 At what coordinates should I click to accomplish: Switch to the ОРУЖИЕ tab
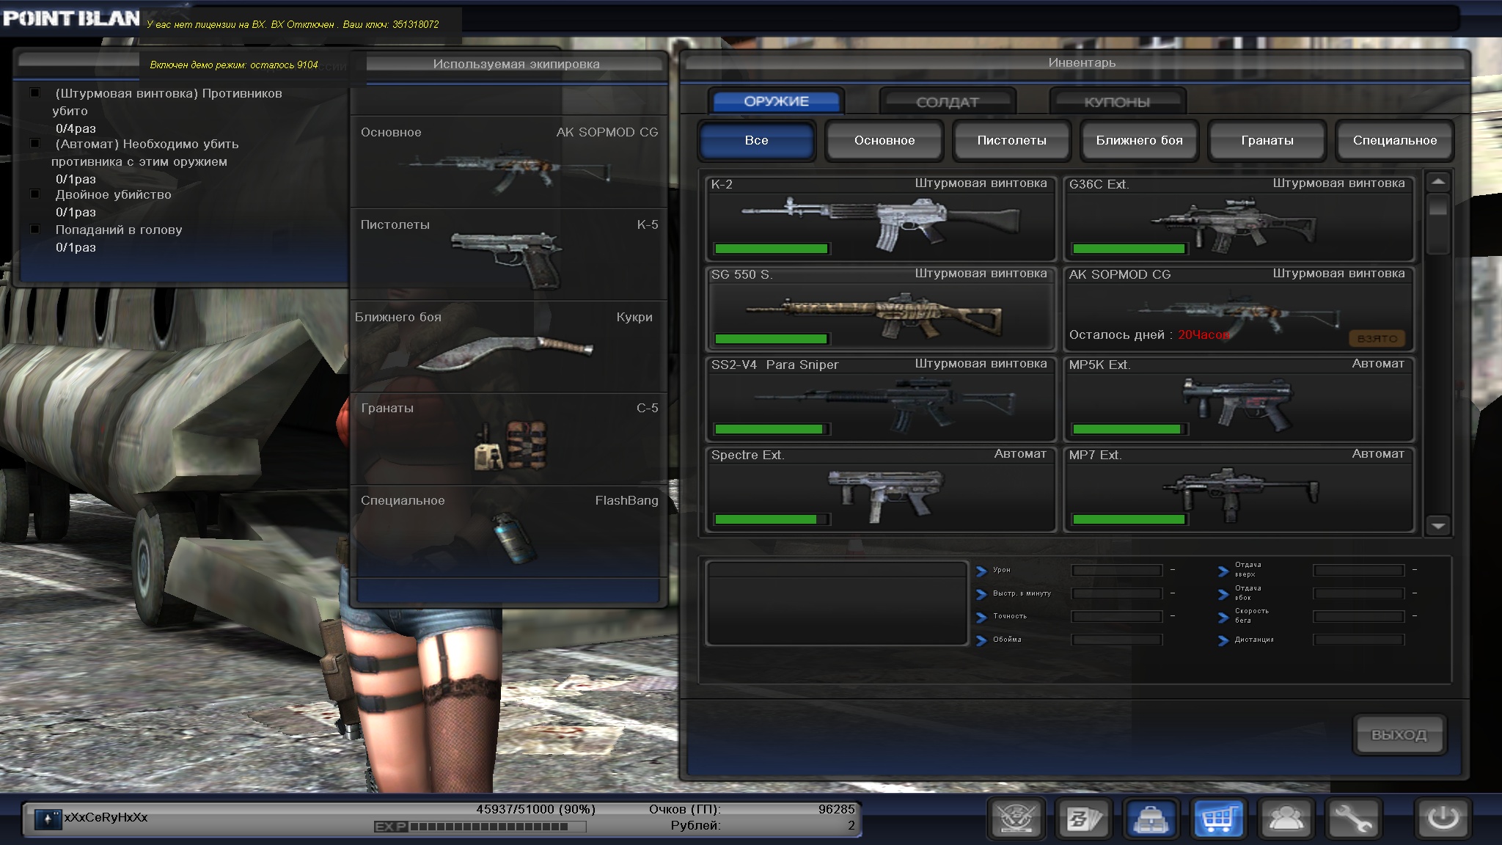point(776,101)
